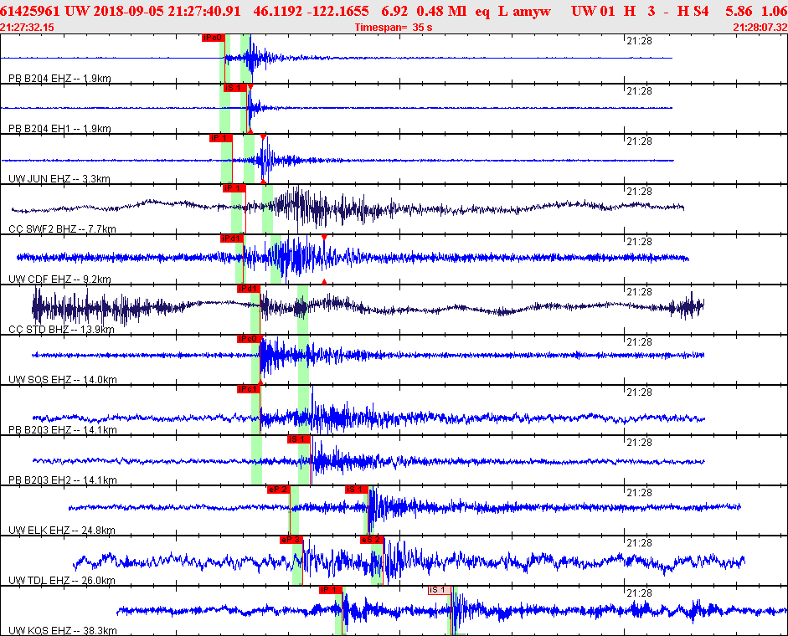This screenshot has width=788, height=636.
Task: Click the red amplitude triangle on UW CDF trace
Action: [324, 238]
